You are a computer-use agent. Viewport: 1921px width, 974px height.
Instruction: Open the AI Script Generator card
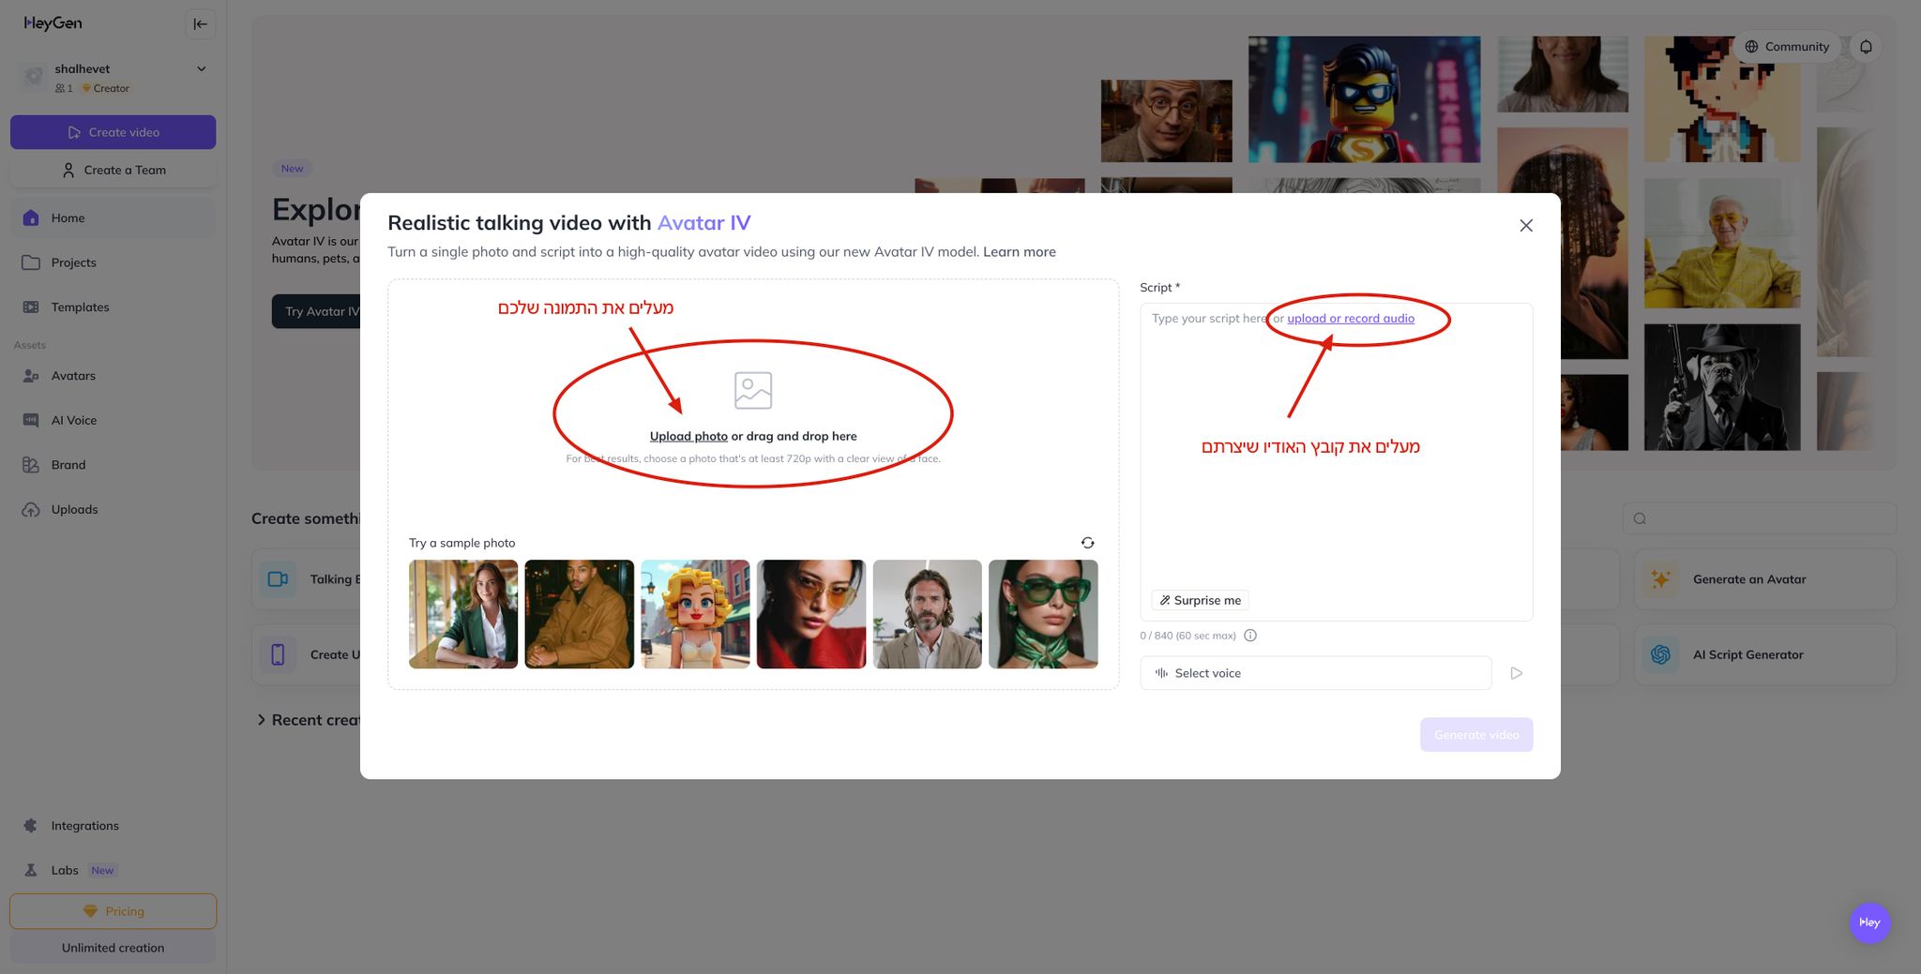pos(1765,654)
